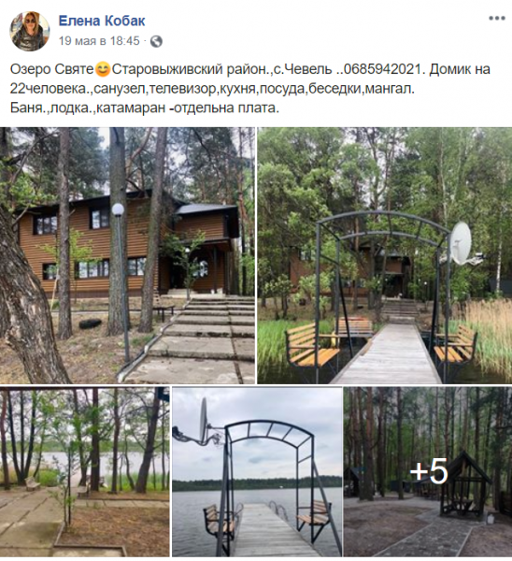Click the public globe privacy icon
Viewport: 512px width, 561px height.
[x=156, y=41]
